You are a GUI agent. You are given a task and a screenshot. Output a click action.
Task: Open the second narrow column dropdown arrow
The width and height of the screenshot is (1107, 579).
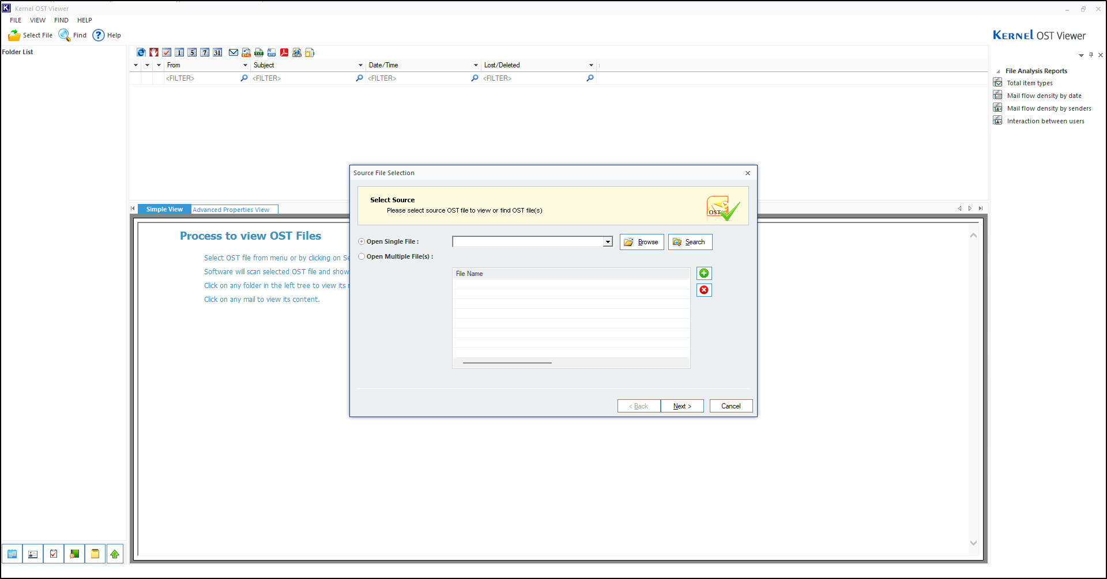[147, 65]
